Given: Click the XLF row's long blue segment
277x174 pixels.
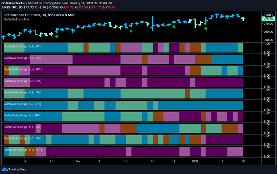Looking at the screenshot, I should click(x=201, y=105).
